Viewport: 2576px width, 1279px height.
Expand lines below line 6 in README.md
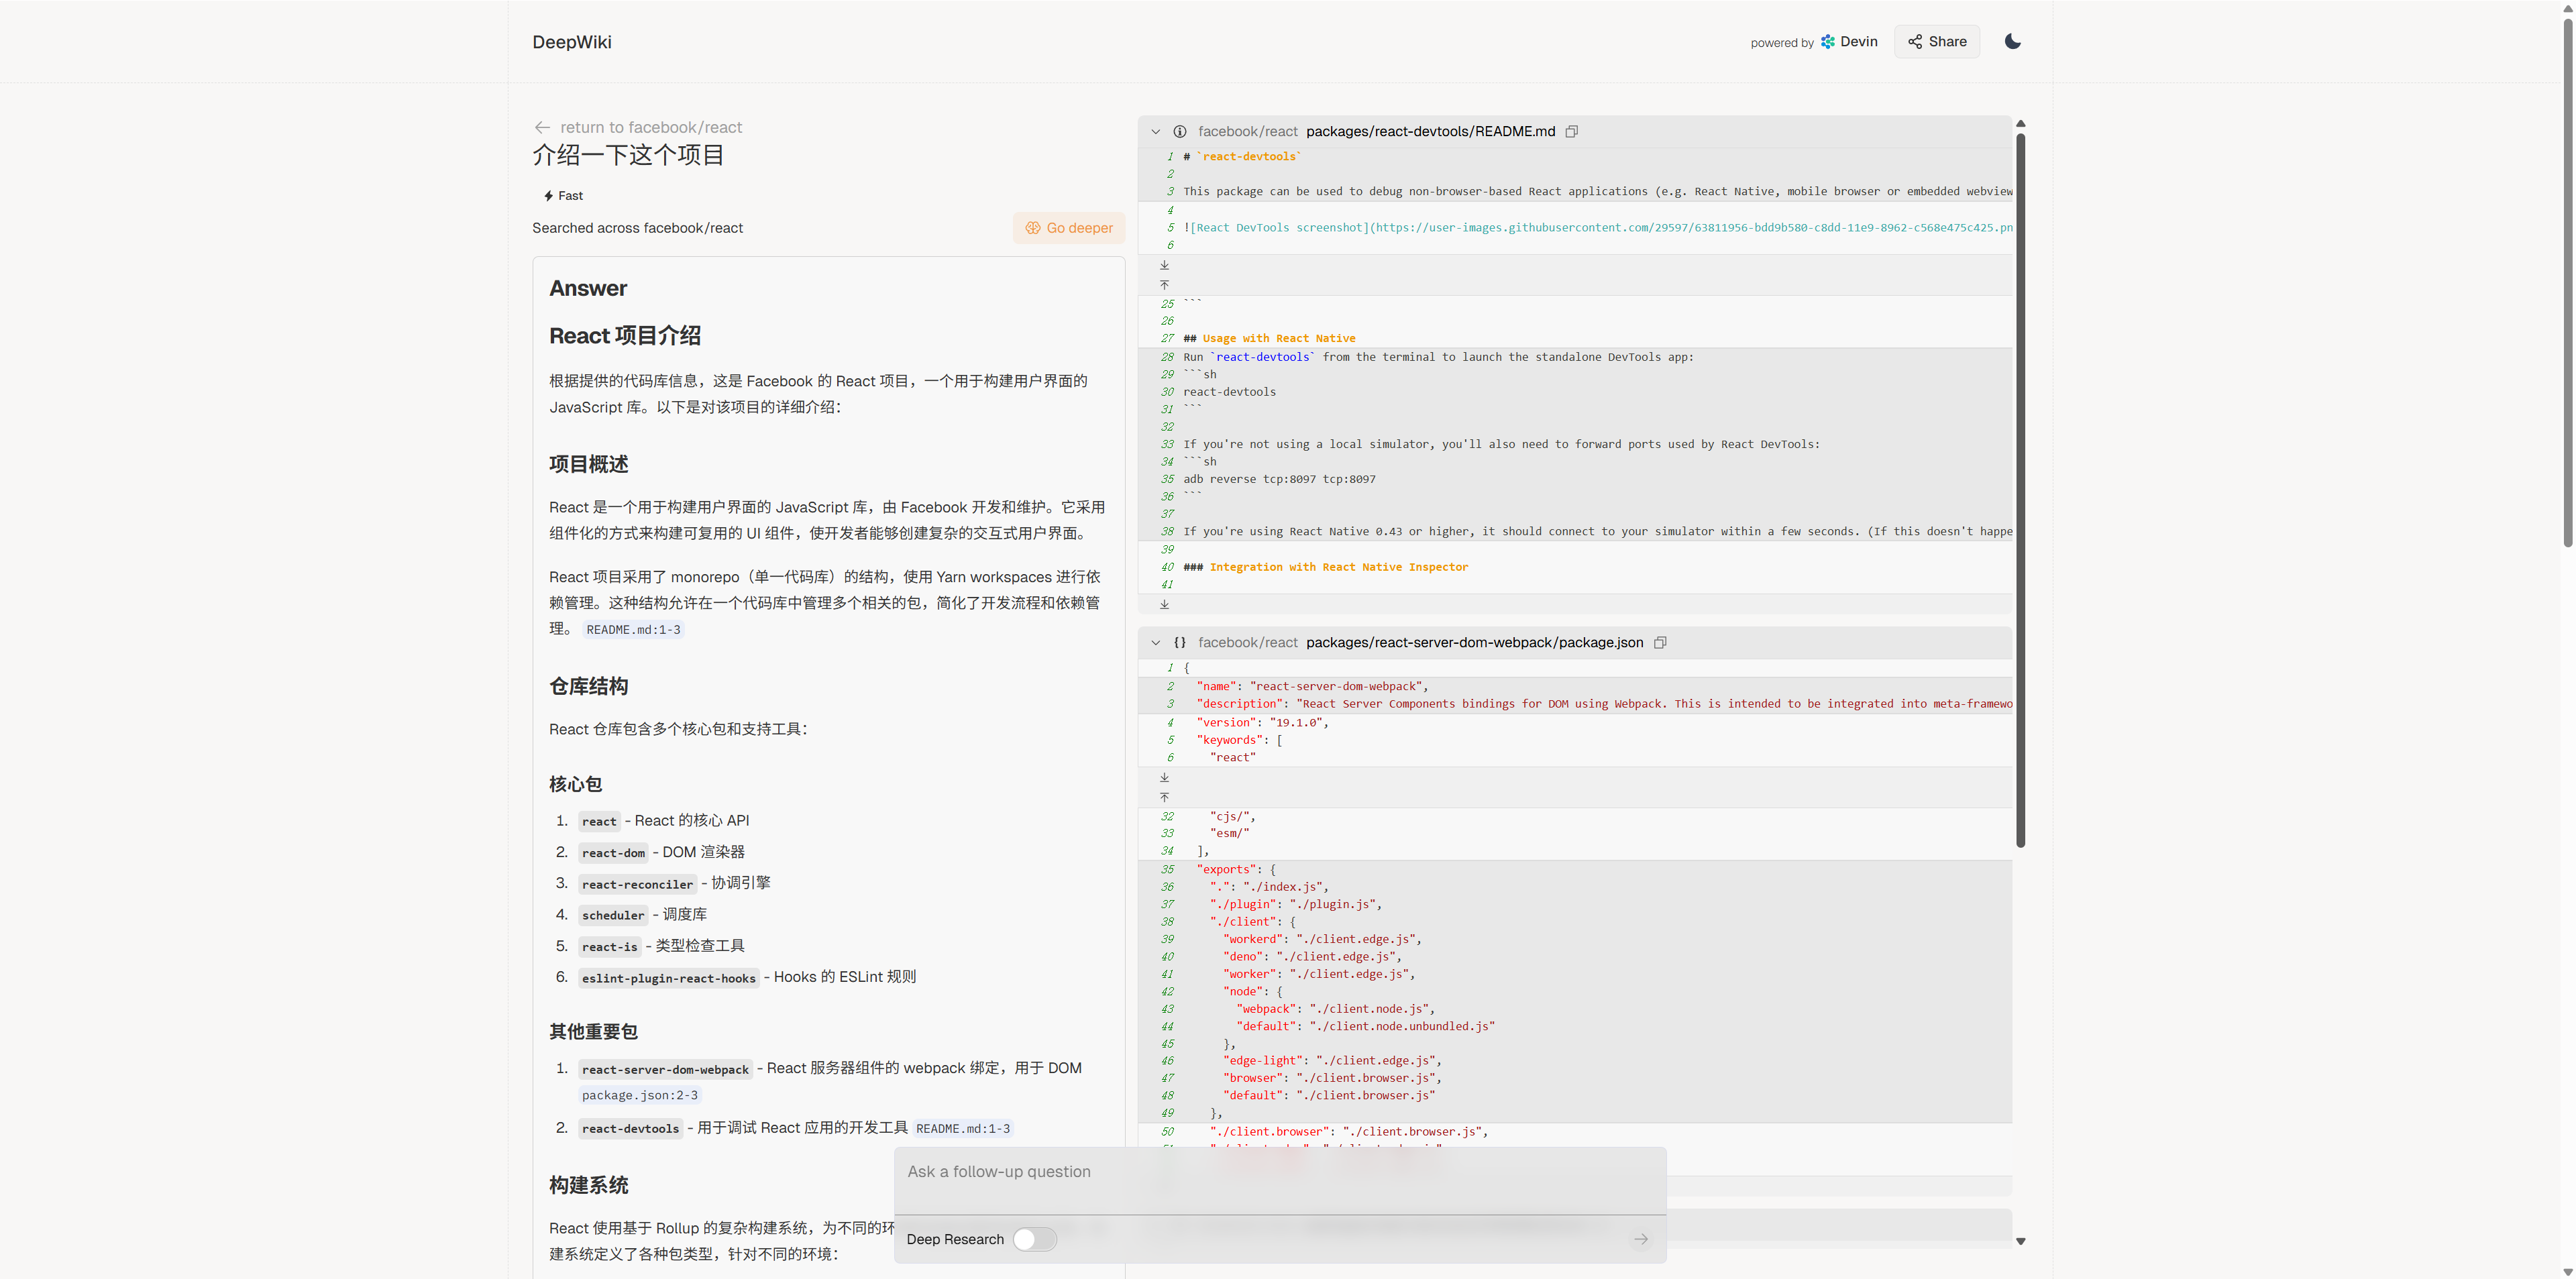pyautogui.click(x=1164, y=265)
